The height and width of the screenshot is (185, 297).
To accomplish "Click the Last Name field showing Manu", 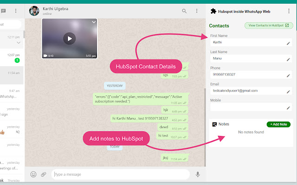I will [251, 59].
